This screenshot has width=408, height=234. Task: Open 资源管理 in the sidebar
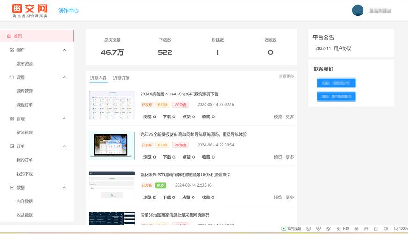point(25,132)
